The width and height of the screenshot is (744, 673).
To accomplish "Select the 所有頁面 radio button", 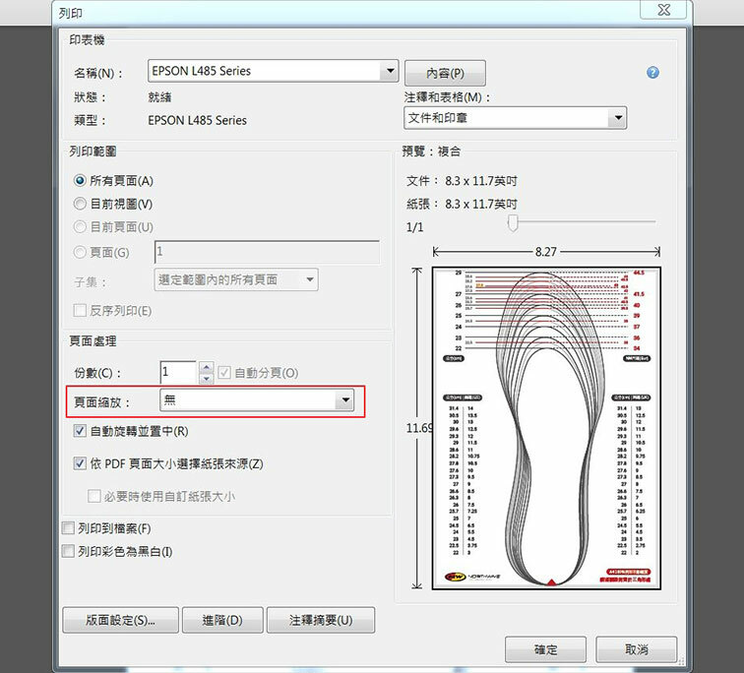I will (81, 181).
